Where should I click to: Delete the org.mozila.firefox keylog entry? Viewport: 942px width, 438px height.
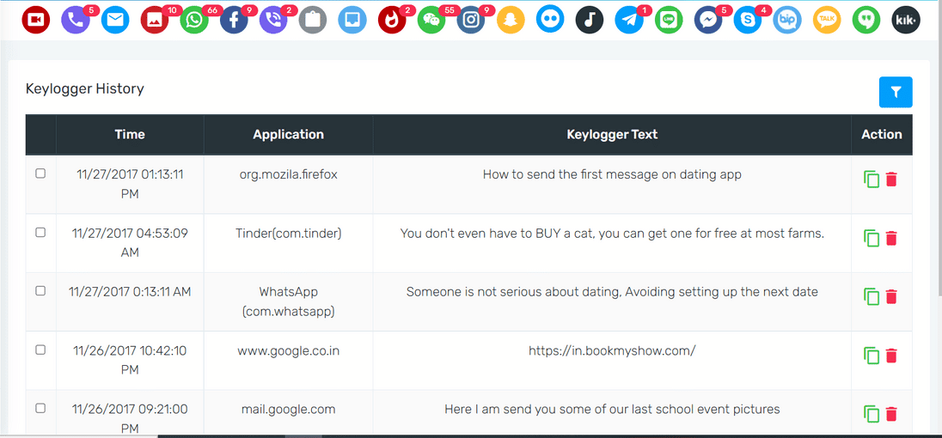tap(891, 179)
